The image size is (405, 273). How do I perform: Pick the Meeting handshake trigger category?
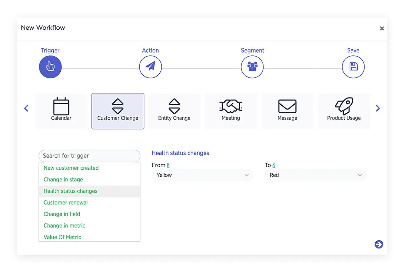coord(231,111)
